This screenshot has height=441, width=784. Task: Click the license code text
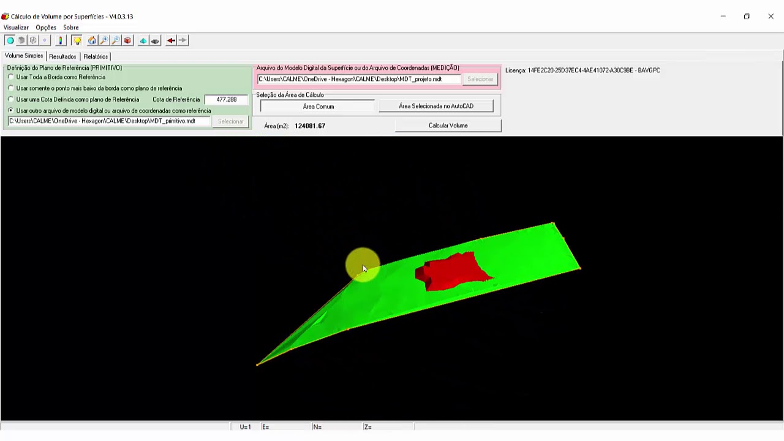[582, 70]
